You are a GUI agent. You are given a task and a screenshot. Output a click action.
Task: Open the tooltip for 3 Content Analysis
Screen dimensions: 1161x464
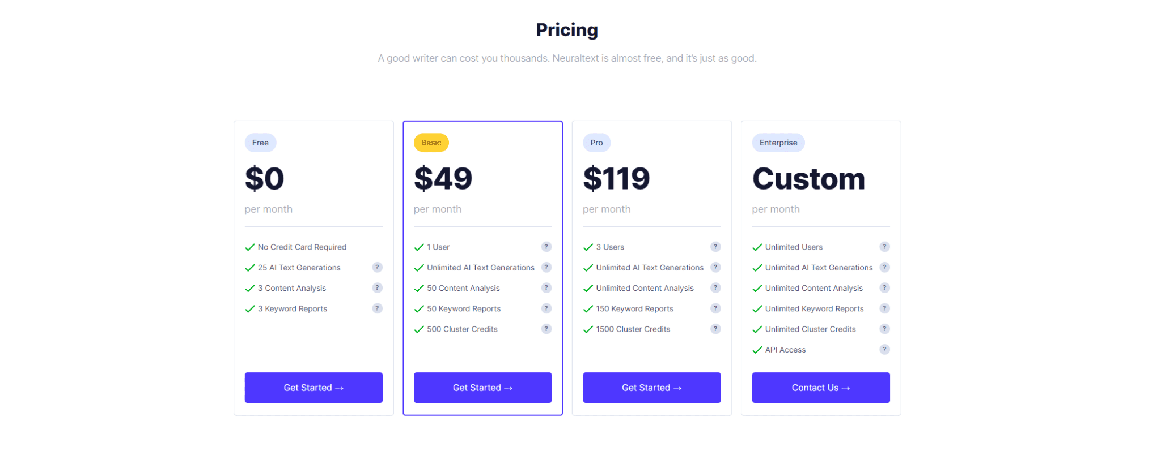[x=377, y=287]
